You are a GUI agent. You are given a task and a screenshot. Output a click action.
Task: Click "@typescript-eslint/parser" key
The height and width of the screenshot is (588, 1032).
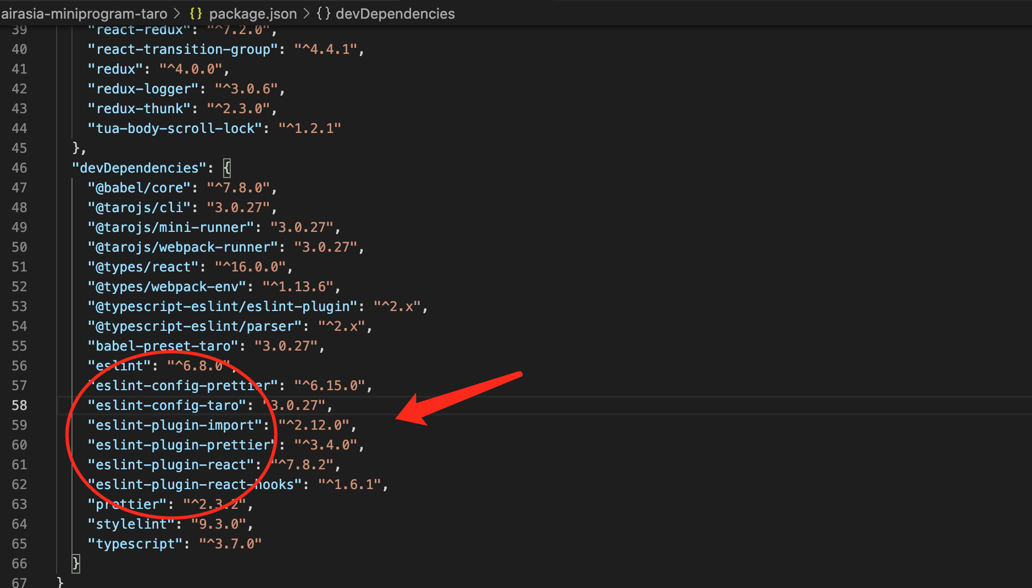195,326
